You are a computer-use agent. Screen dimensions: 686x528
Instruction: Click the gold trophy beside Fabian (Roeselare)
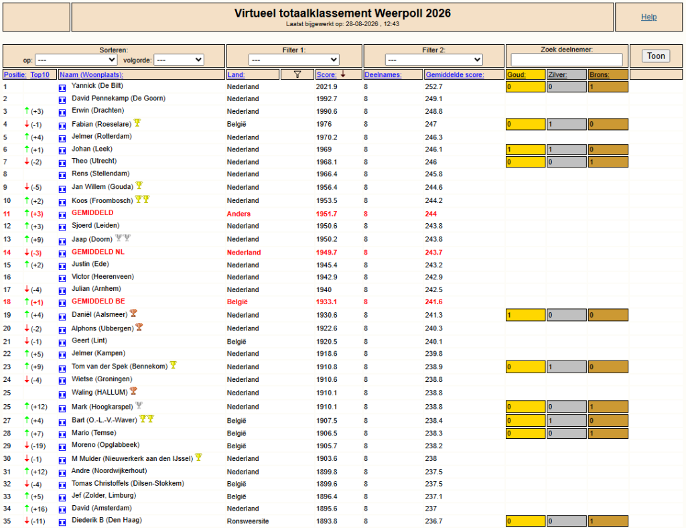[137, 123]
